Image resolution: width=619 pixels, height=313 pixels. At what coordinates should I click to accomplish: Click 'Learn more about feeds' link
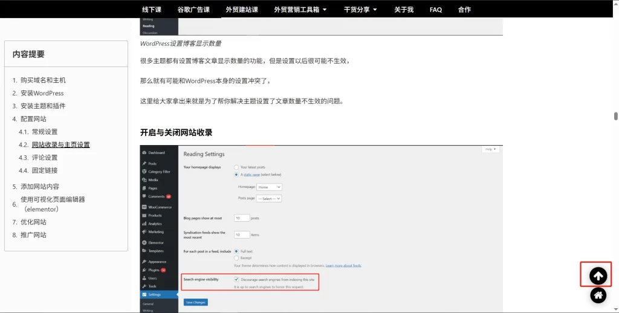[343, 266]
